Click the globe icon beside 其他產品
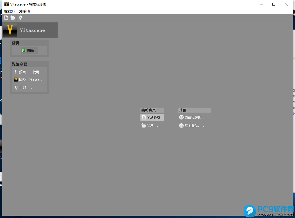The image size is (295, 218). click(181, 126)
